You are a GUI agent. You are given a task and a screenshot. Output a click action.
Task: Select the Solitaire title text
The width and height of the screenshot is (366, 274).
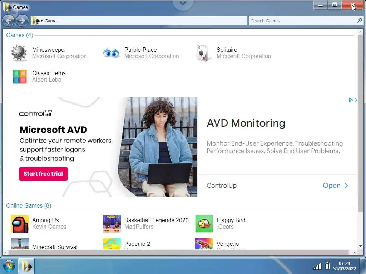[227, 50]
